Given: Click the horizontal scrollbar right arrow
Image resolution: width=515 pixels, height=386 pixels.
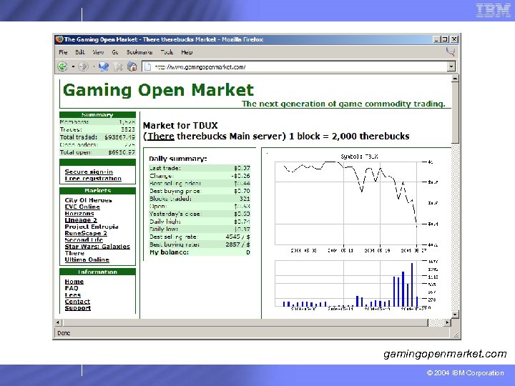Looking at the screenshot, I should click(x=447, y=322).
